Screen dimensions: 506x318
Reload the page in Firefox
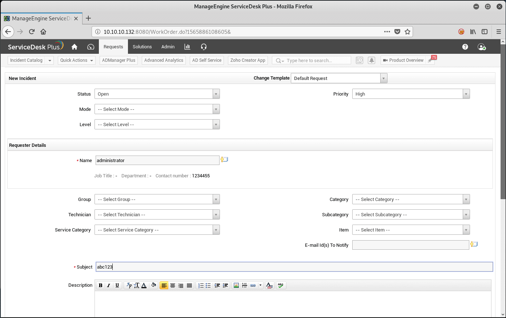pyautogui.click(x=32, y=32)
